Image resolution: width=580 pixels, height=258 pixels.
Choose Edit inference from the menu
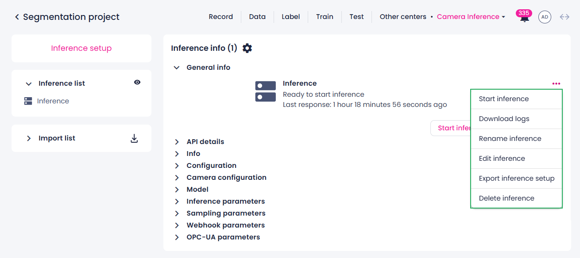(516, 159)
